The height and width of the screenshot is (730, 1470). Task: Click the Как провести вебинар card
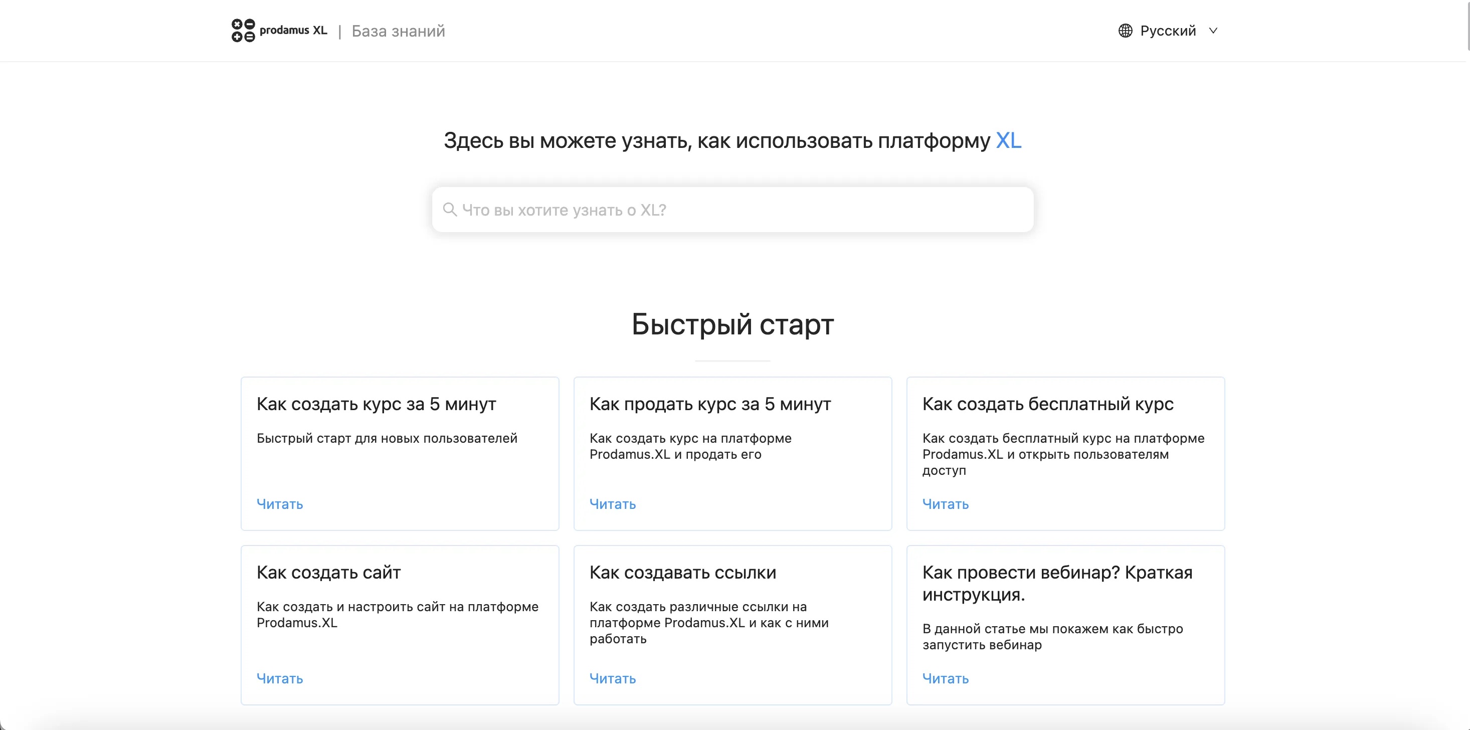1065,625
